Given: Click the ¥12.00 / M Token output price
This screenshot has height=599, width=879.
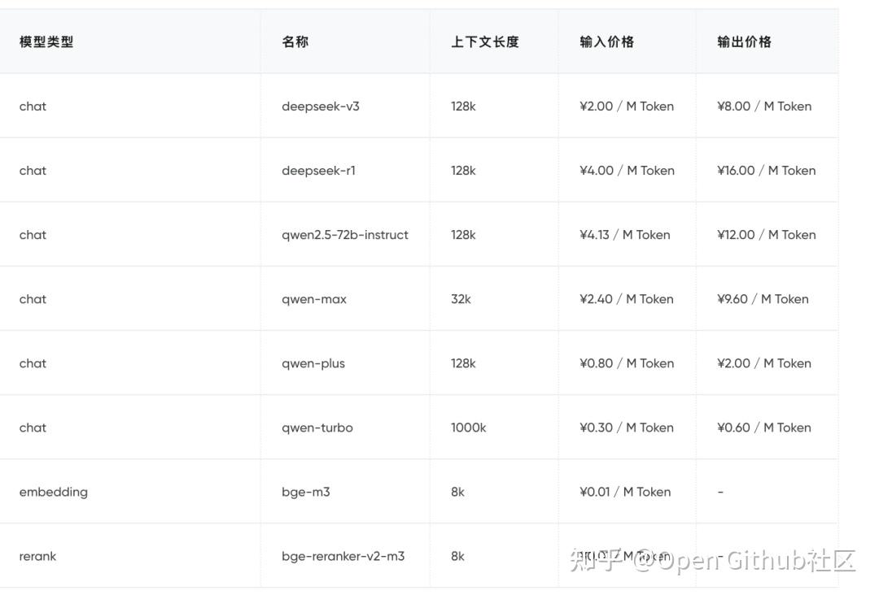Looking at the screenshot, I should coord(767,235).
